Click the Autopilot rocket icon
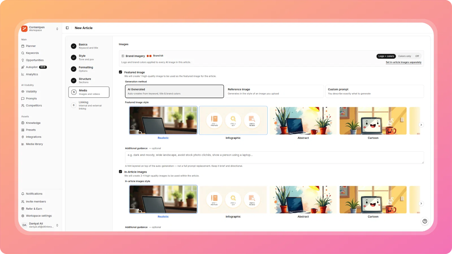Screen dimensions: 452x254 click(23, 67)
